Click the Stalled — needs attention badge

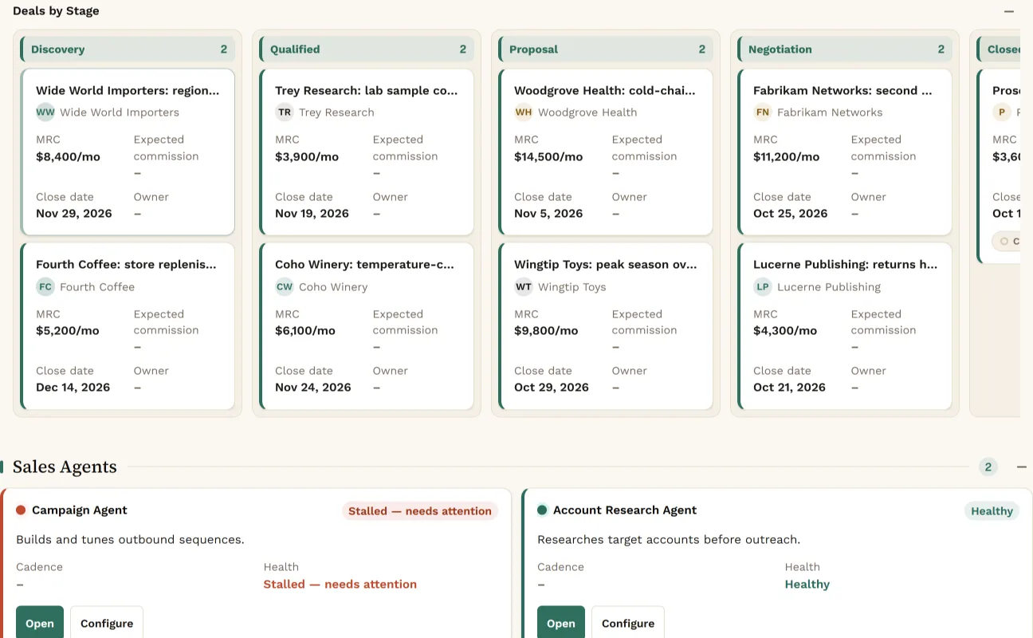[420, 511]
